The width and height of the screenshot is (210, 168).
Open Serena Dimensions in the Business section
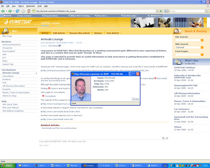point(12,44)
